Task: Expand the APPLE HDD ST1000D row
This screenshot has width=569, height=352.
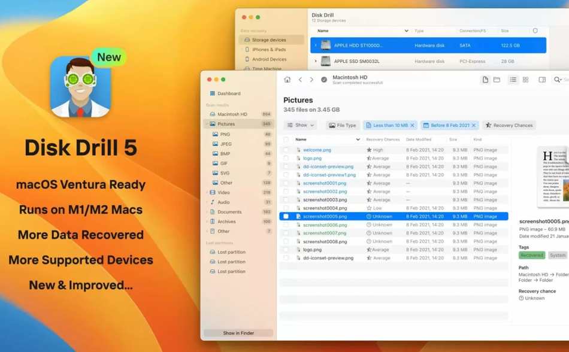Action: click(316, 45)
